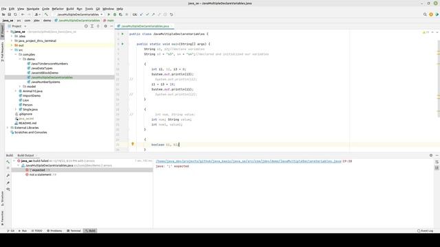This screenshot has height=247, width=440.
Task: Click the Save All toolbar icon
Action: [9, 14]
